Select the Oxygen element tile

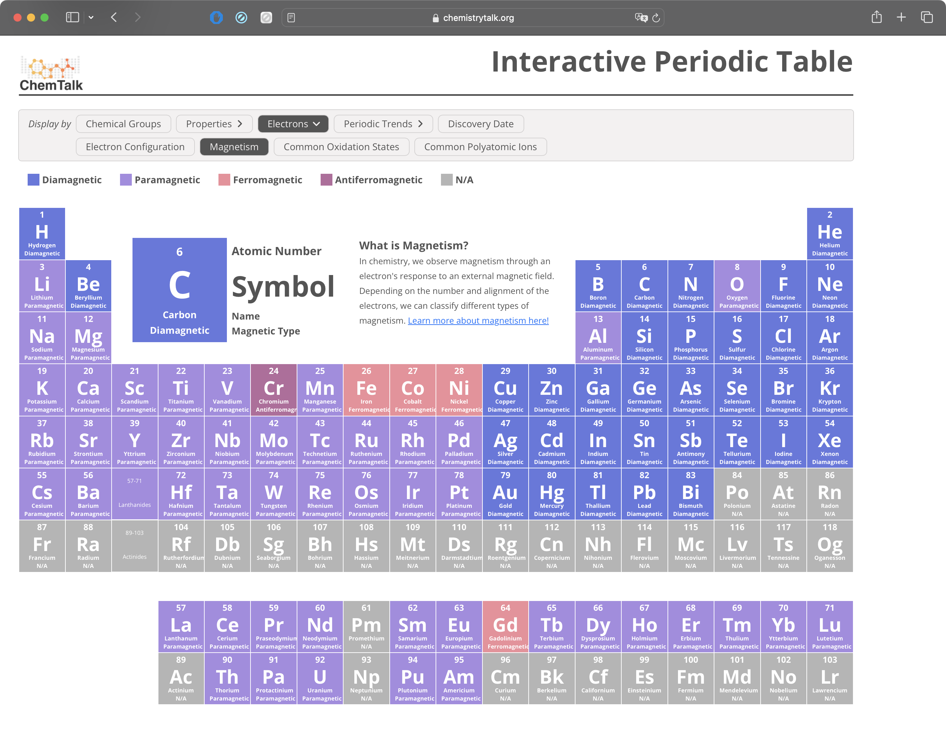tap(737, 285)
